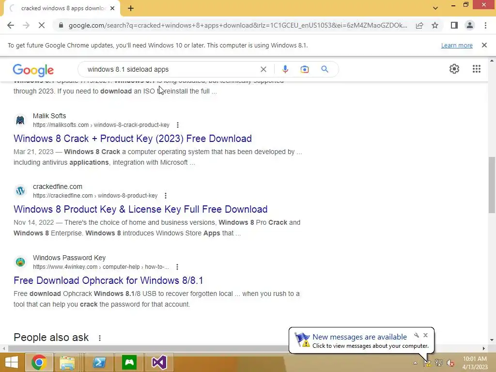Stop loading the page

coord(42,25)
